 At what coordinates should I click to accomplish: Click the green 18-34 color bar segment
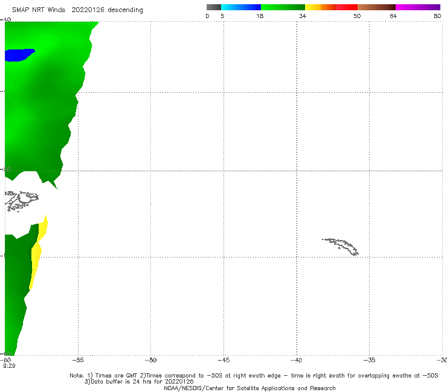coord(283,7)
